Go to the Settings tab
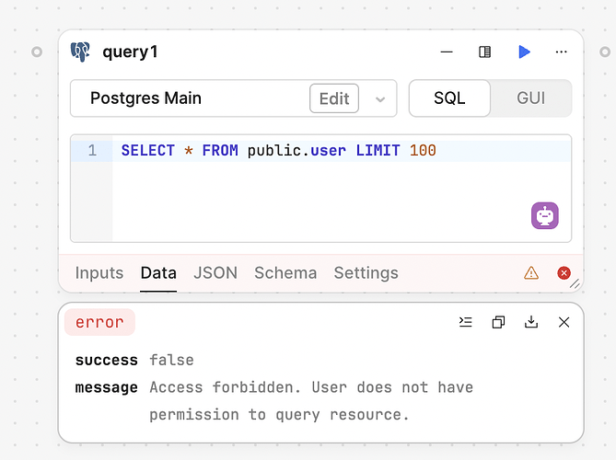The height and width of the screenshot is (460, 616). click(366, 272)
